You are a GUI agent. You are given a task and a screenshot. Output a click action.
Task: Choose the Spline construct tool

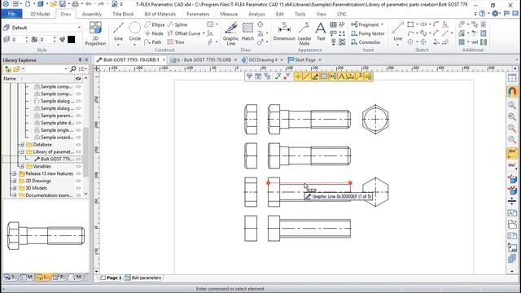pyautogui.click(x=177, y=24)
